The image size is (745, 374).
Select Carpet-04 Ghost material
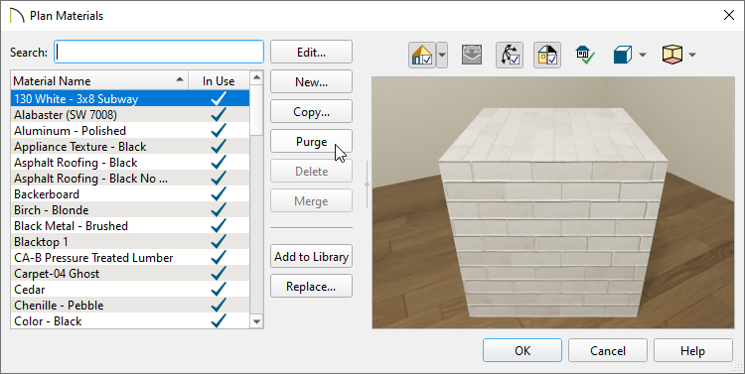click(130, 274)
